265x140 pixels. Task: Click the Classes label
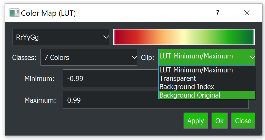click(x=24, y=58)
